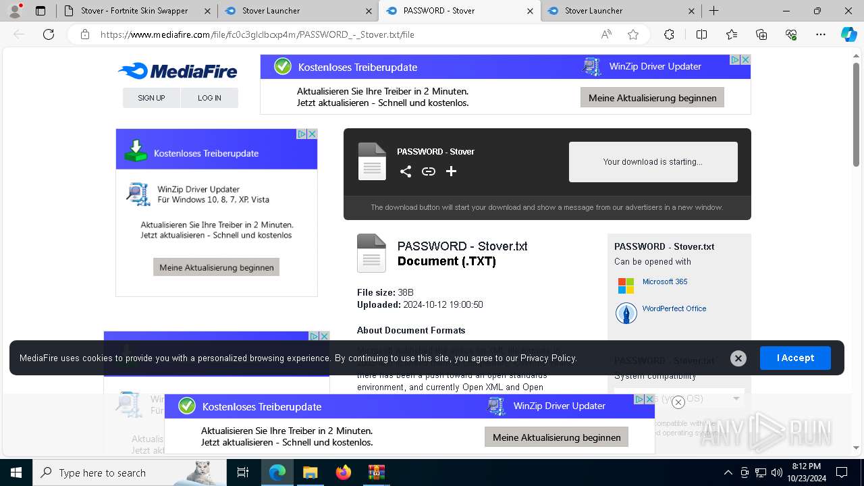
Task: Open the browser extensions puzzle icon
Action: [669, 34]
